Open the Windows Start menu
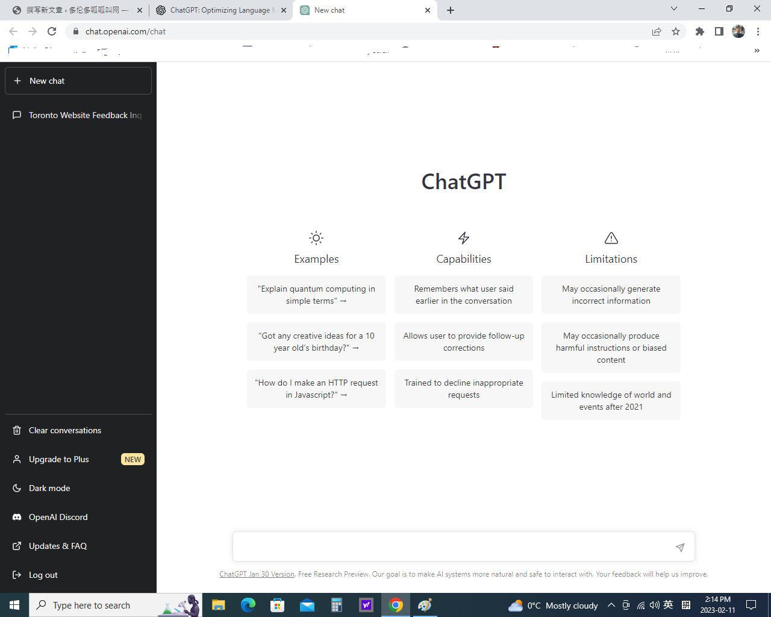Screen dimensions: 771x617 pos(14,605)
